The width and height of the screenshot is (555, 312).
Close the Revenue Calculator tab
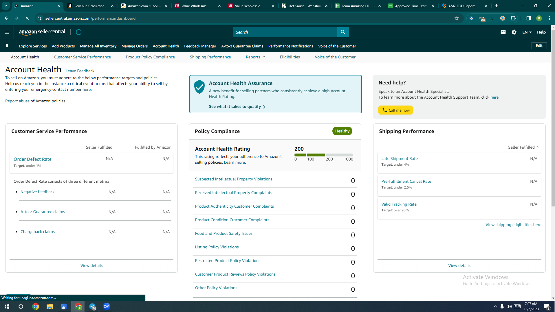[112, 6]
